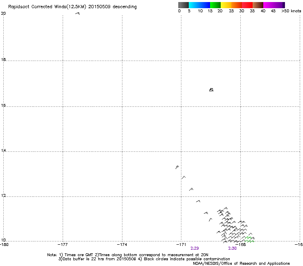Click the cyan-blue 5-15 knots color band
Image resolution: width=303 pixels, height=266 pixels.
click(199, 5)
